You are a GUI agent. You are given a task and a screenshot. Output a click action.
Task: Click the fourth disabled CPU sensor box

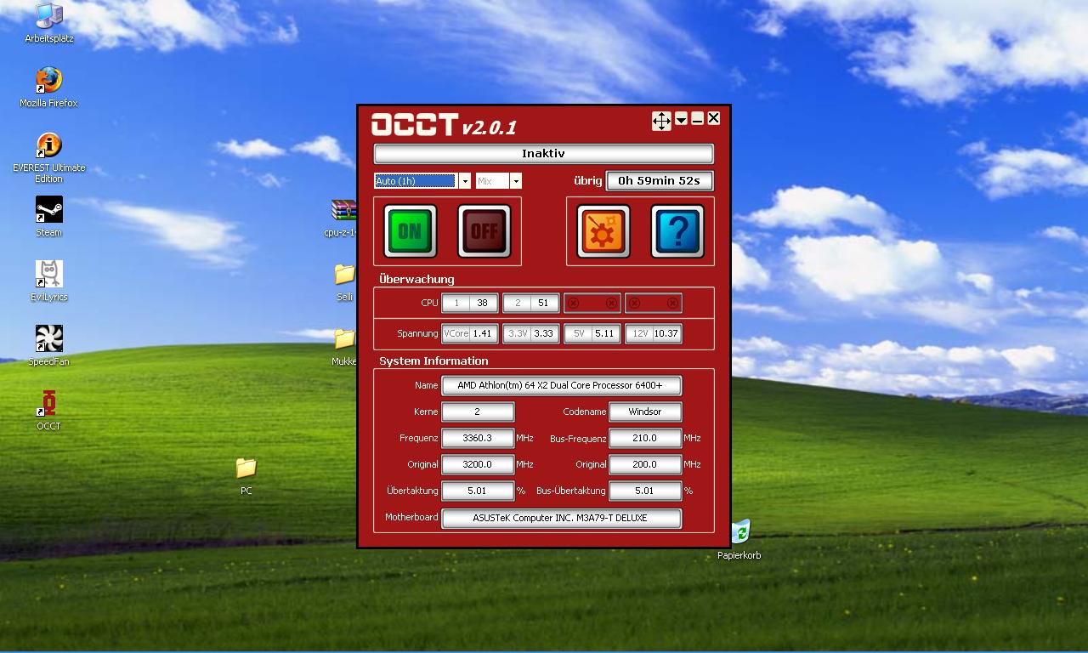654,303
